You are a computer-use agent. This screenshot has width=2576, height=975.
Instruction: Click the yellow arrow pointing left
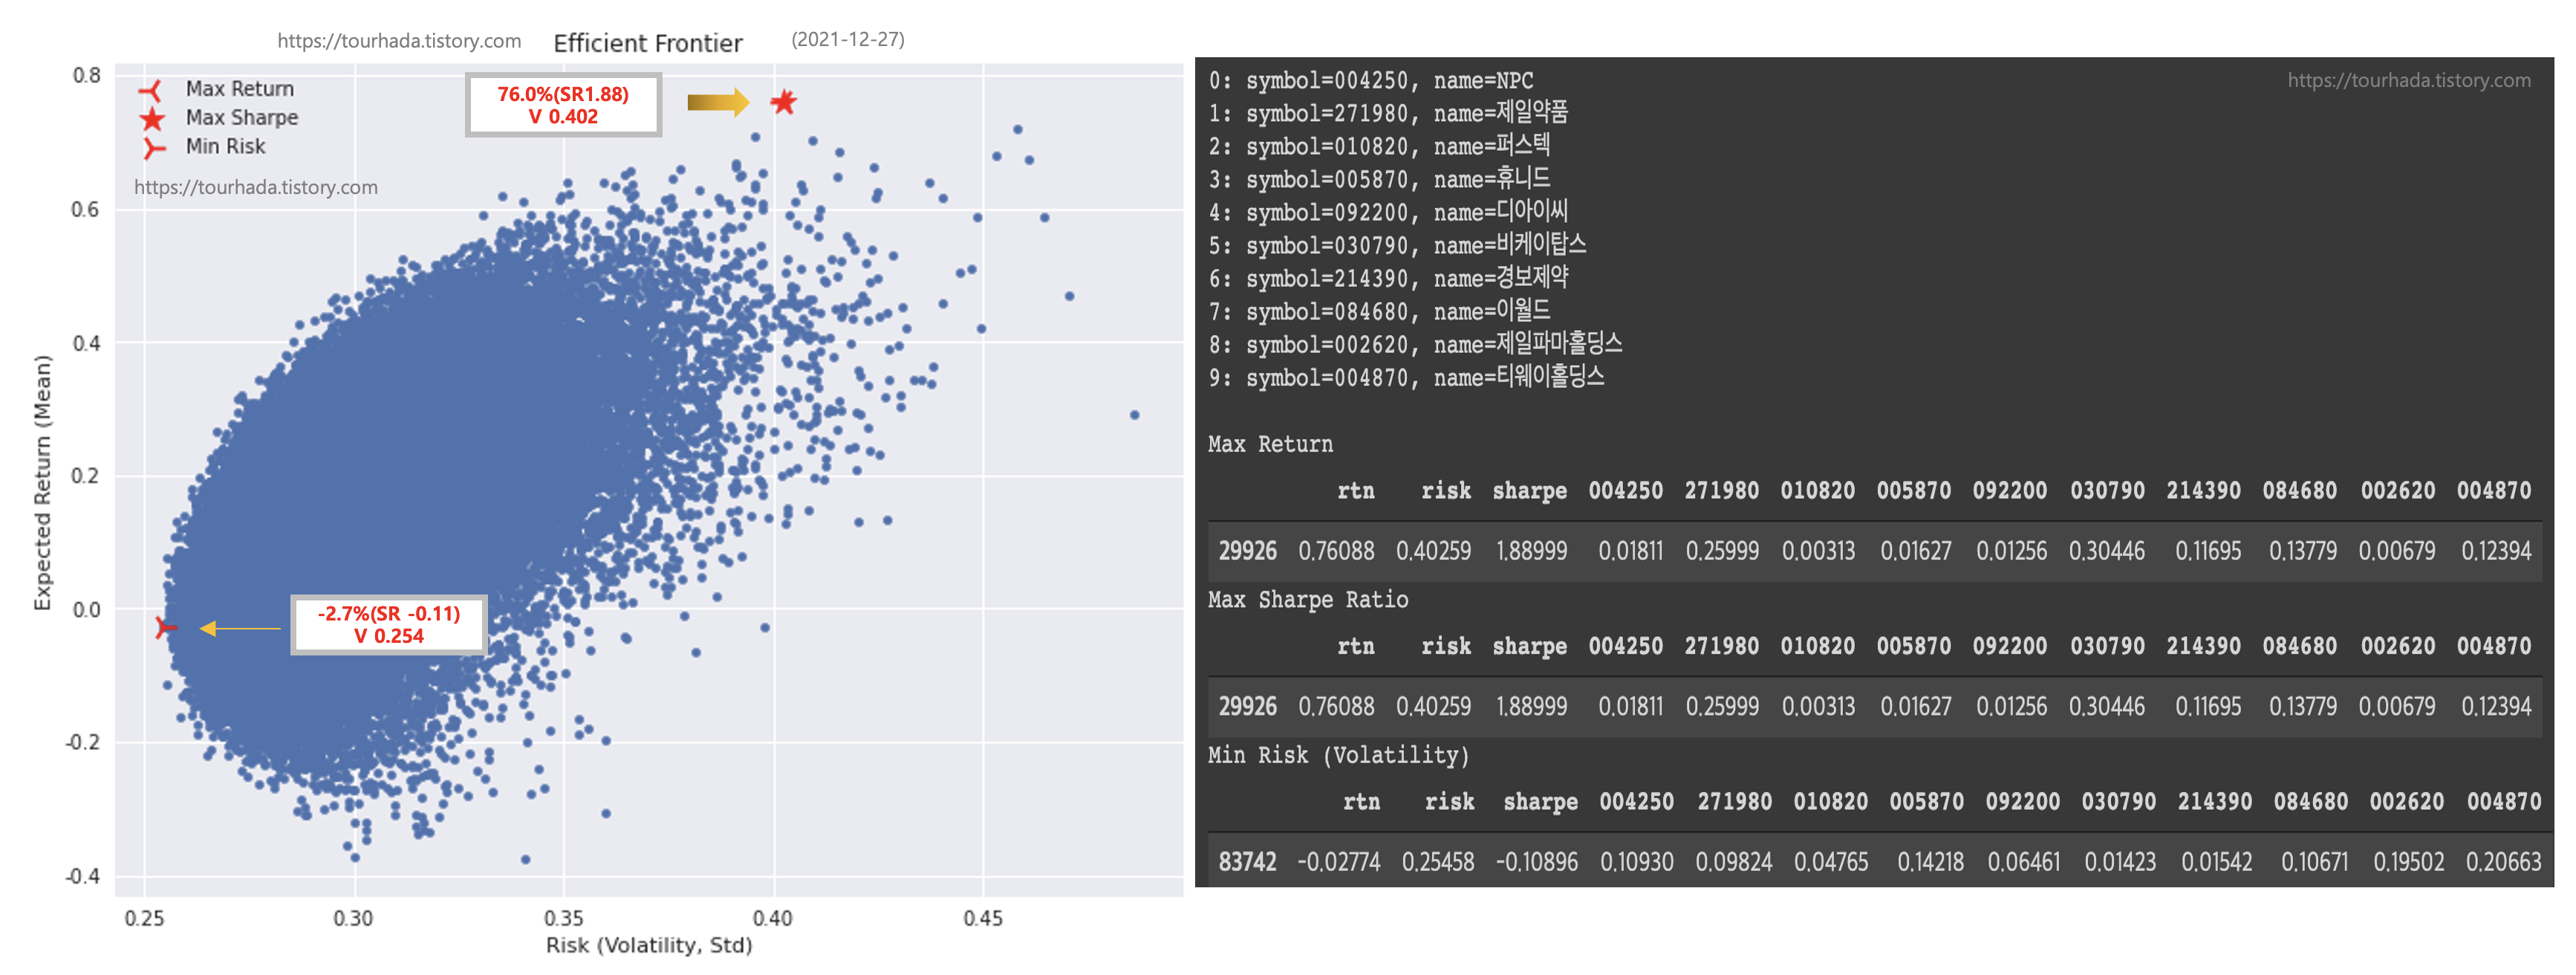click(x=240, y=628)
